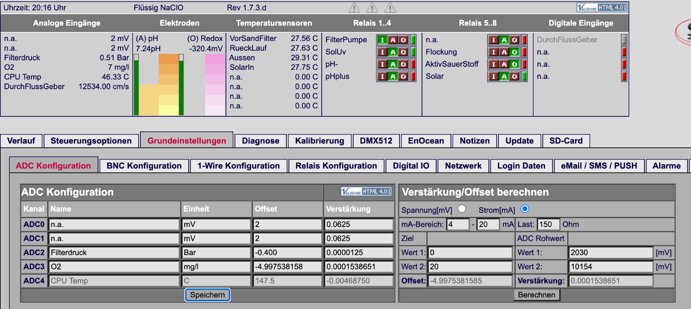
Task: Open the Verlauf tab
Action: tap(21, 141)
